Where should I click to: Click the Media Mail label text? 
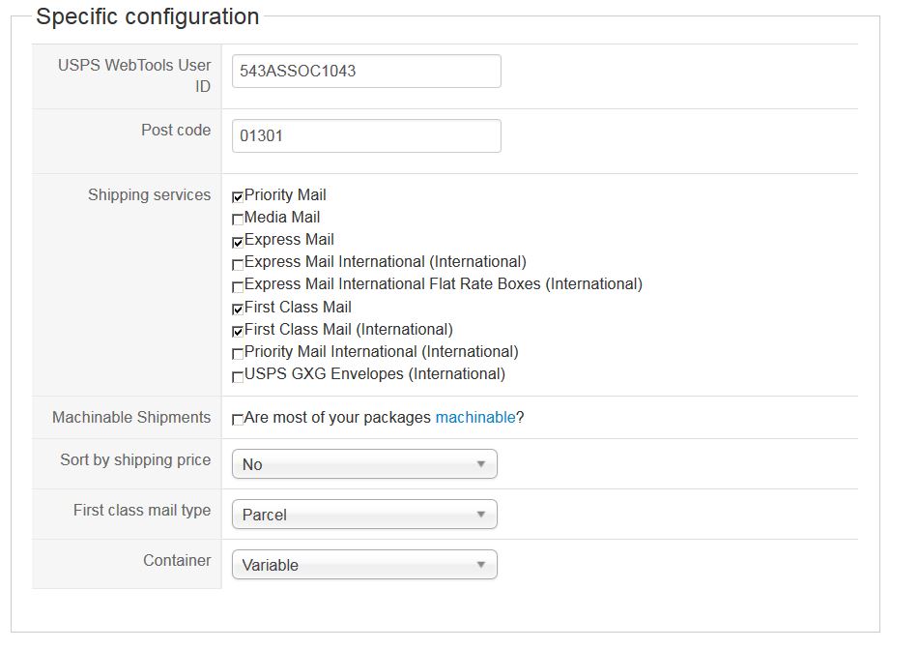pyautogui.click(x=282, y=218)
